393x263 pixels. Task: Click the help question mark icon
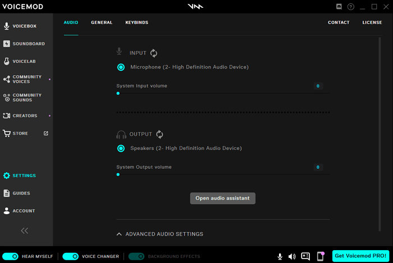(x=351, y=7)
